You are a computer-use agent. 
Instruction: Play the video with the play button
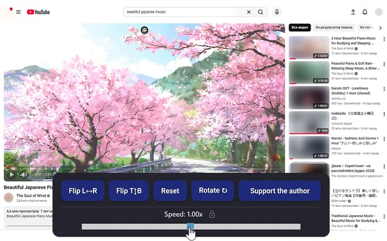[11, 175]
